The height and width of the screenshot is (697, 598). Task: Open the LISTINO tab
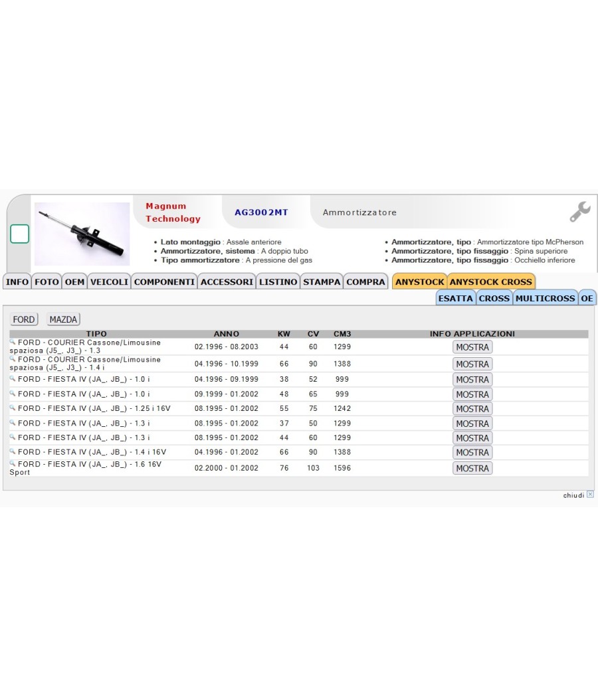[278, 282]
